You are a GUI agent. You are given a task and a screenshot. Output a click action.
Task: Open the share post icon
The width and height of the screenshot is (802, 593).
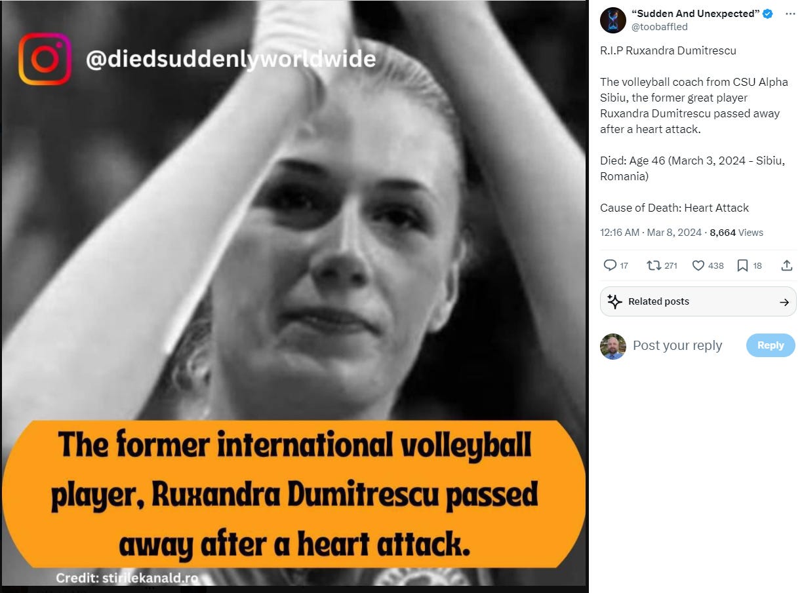coord(787,265)
